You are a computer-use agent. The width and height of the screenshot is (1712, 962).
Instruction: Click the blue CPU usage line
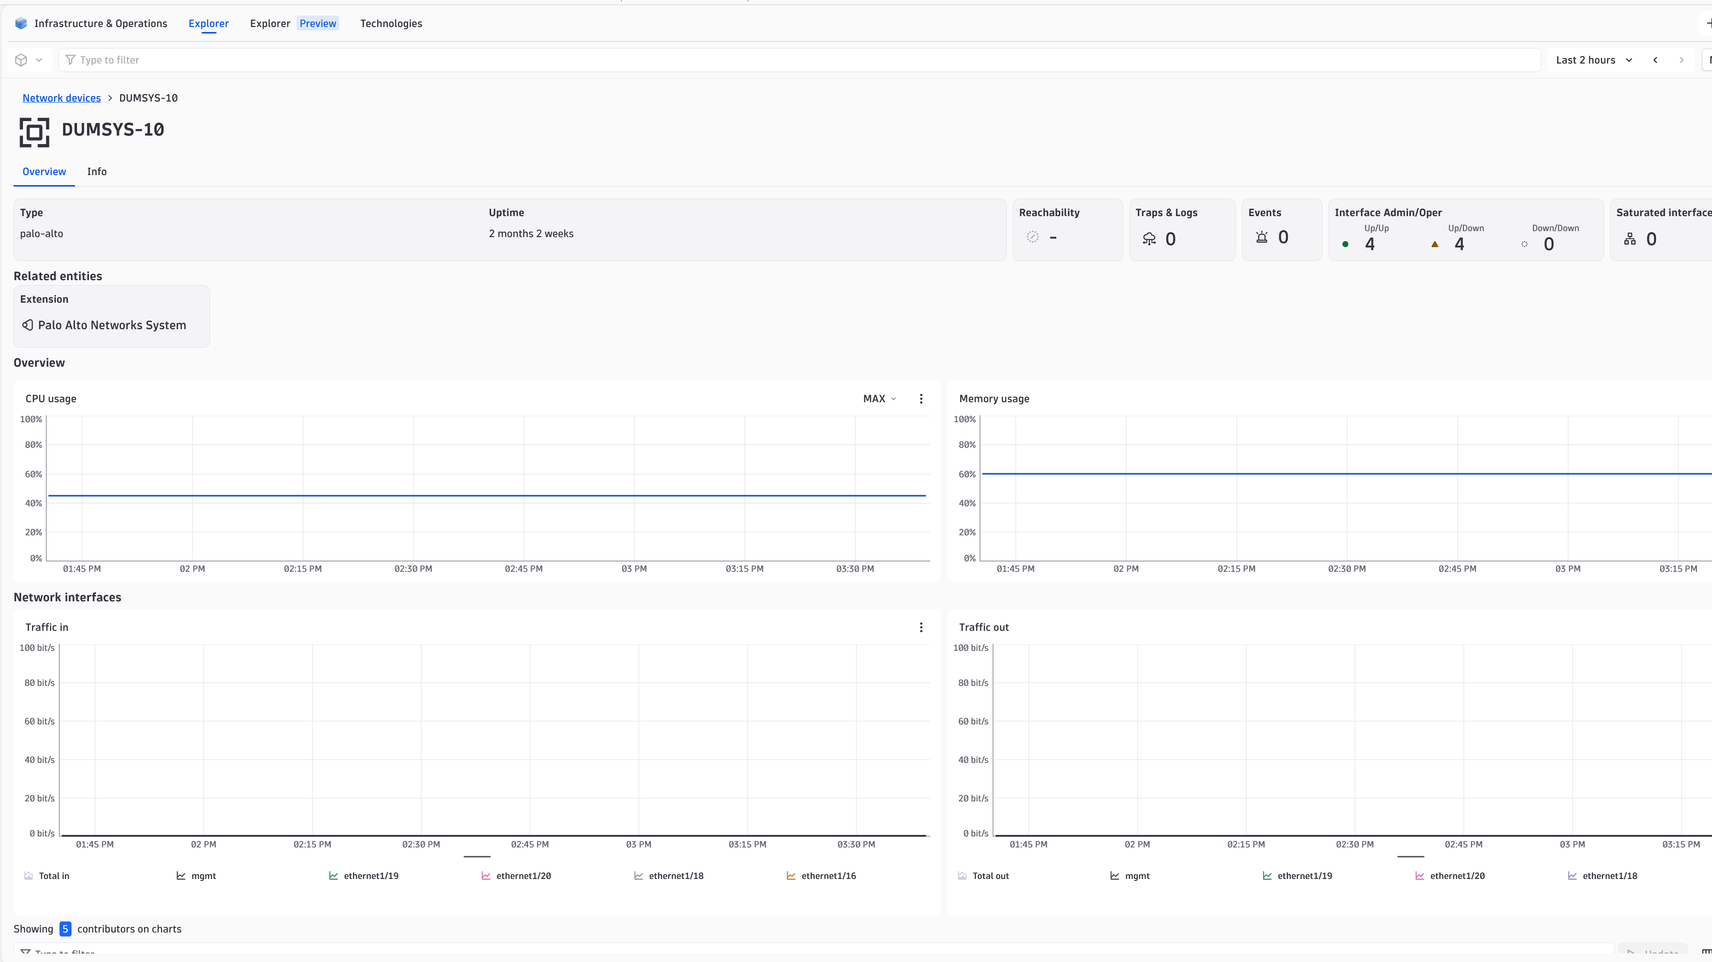pos(487,495)
